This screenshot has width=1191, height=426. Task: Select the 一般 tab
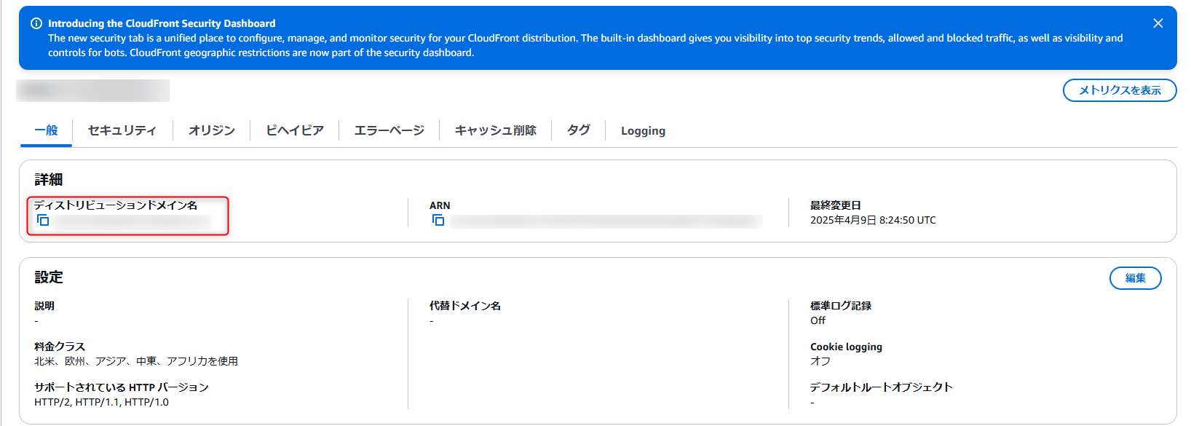46,130
